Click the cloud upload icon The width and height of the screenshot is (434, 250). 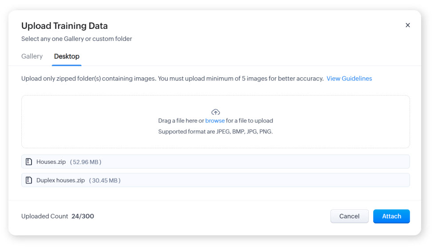point(216,112)
